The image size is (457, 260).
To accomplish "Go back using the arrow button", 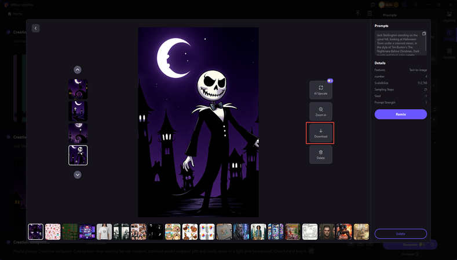I will [x=35, y=28].
